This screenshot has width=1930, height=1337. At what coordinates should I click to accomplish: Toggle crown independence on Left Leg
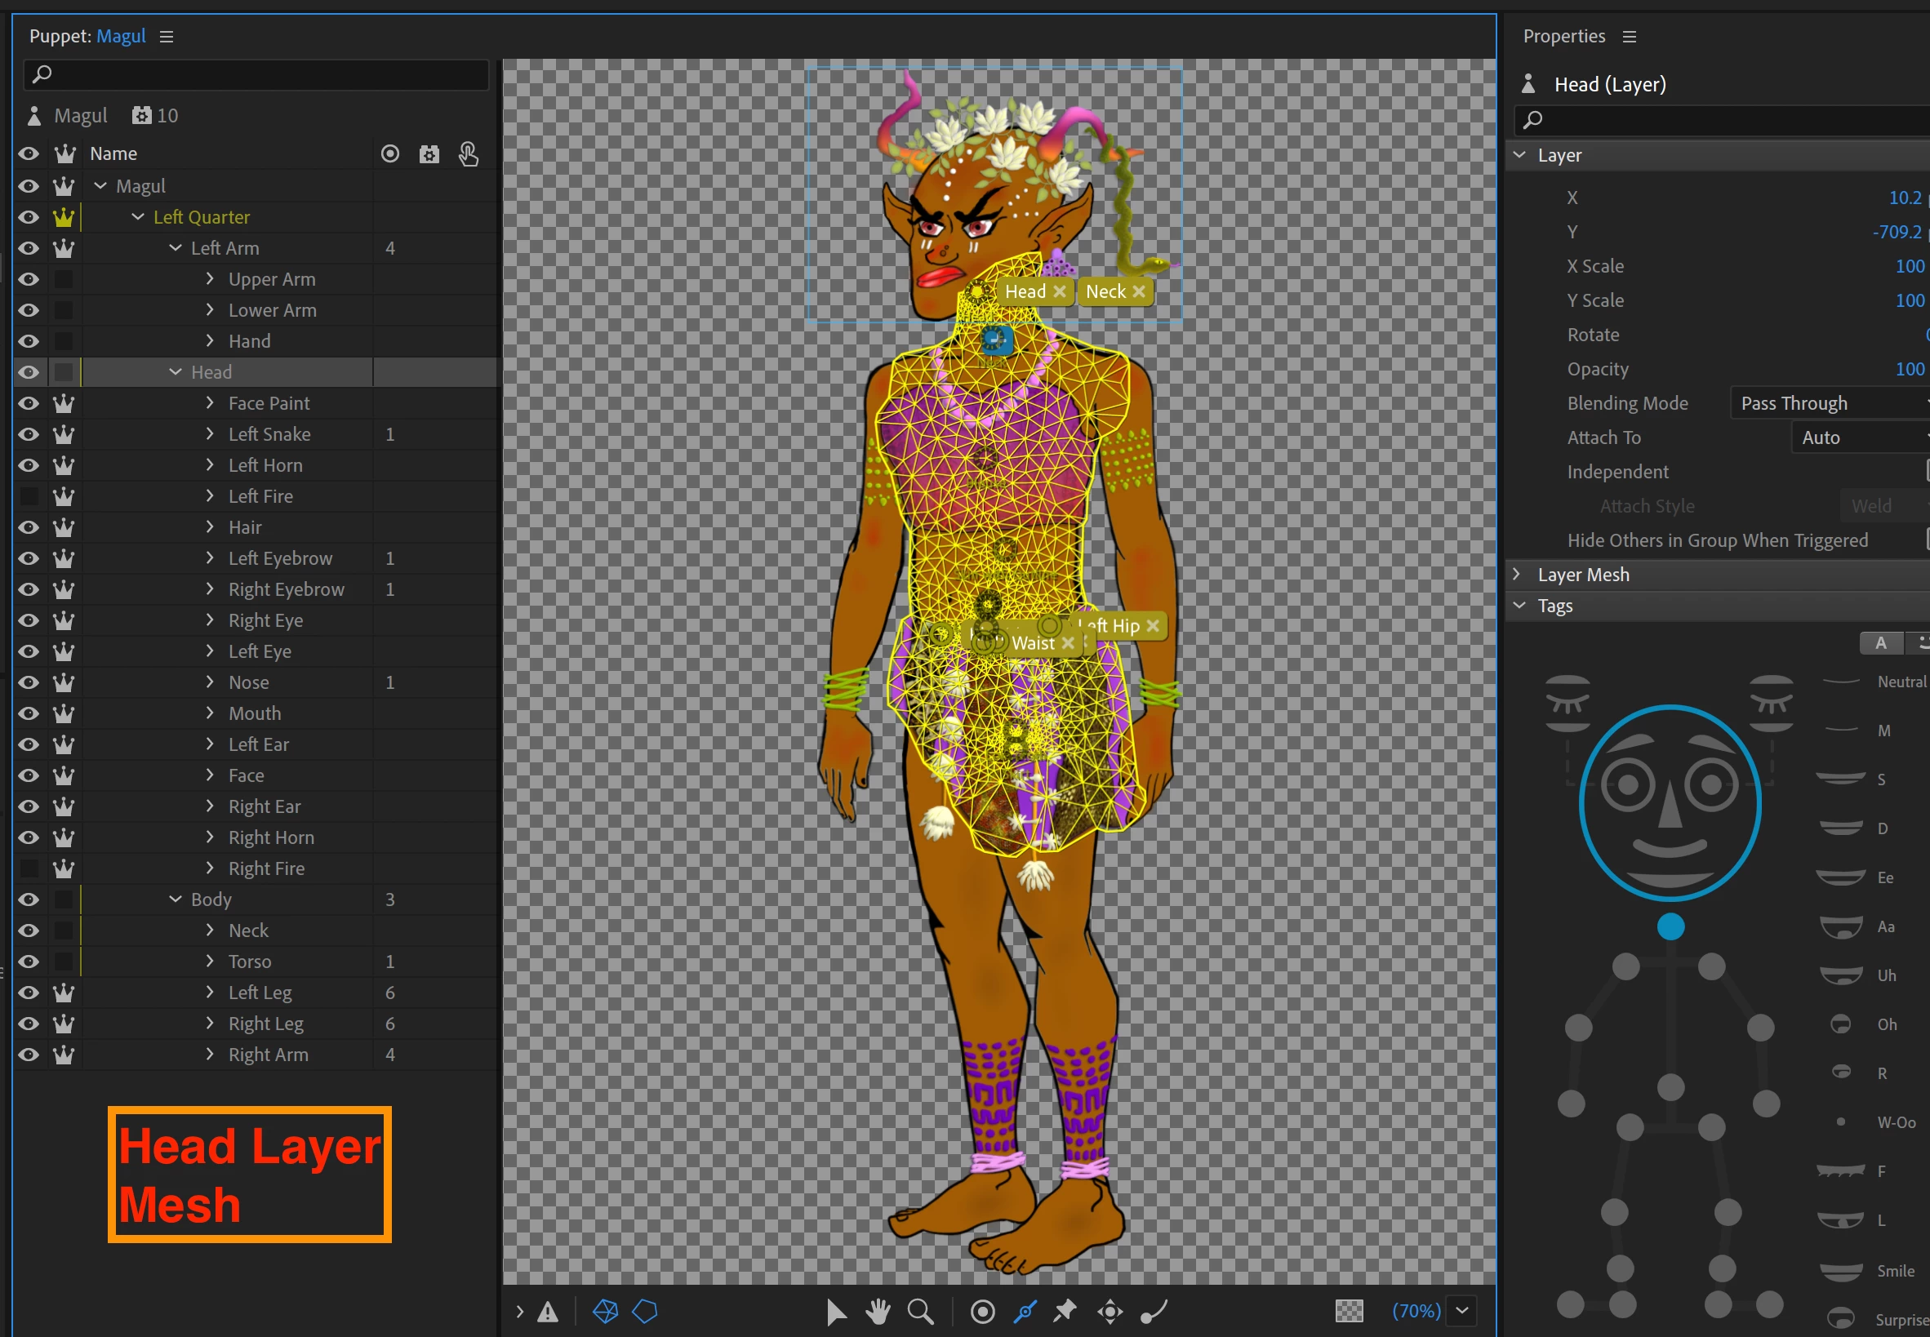pyautogui.click(x=64, y=993)
